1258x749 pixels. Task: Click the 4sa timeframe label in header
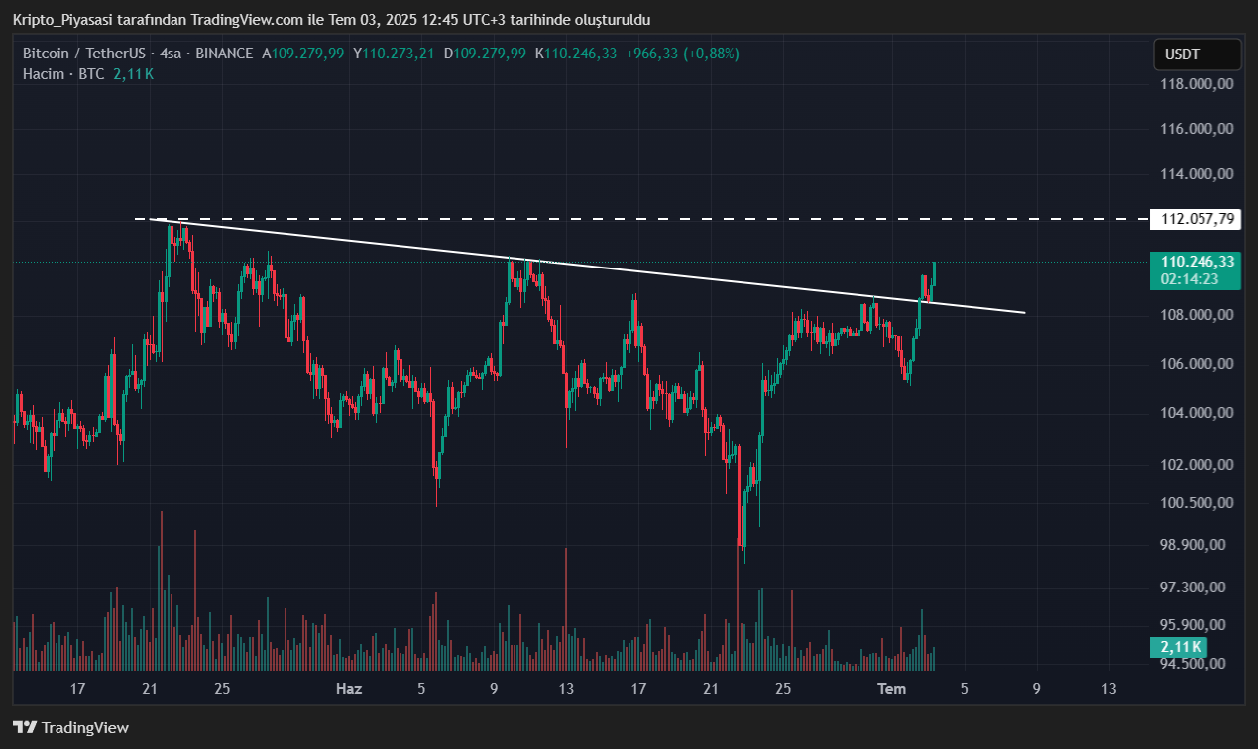click(170, 53)
